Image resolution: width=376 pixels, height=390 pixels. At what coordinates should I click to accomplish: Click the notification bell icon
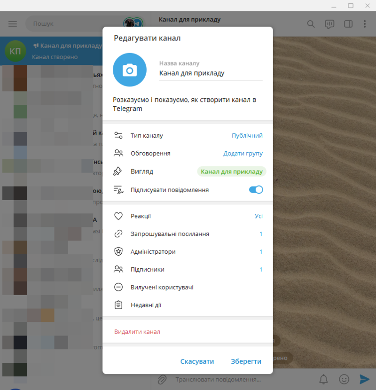pyautogui.click(x=323, y=380)
